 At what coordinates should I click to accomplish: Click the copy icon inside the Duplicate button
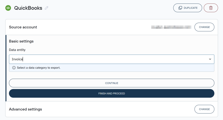click(x=180, y=8)
